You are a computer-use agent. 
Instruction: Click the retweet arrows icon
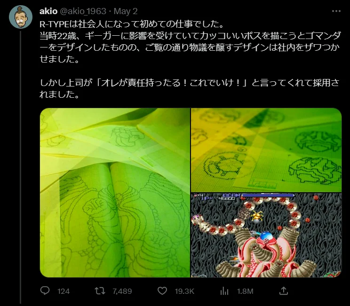point(100,291)
